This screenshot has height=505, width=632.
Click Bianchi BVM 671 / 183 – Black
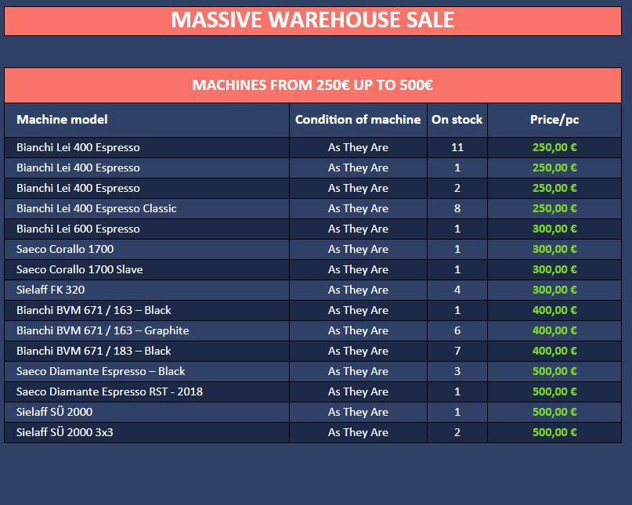click(94, 351)
